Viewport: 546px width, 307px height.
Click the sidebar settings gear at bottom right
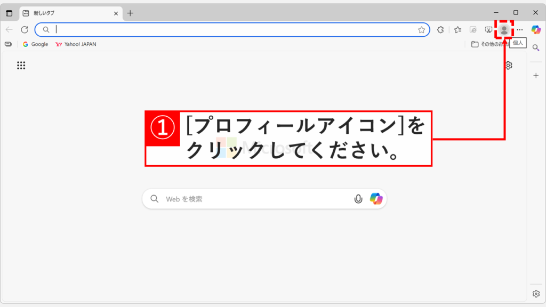[536, 293]
